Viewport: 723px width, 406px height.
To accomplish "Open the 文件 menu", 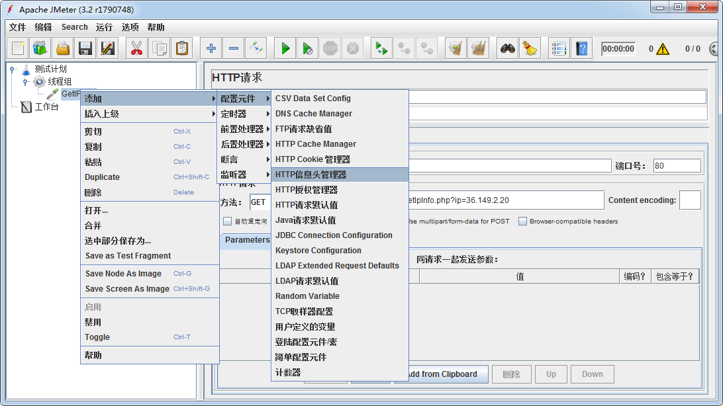I will [x=17, y=27].
